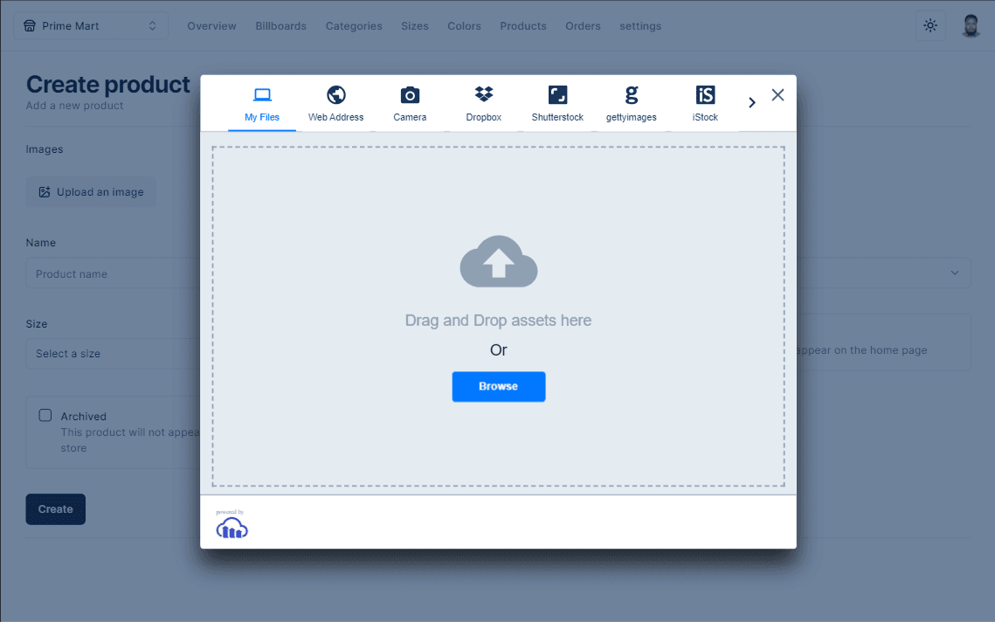
Task: Open the Prime Mart store switcher
Action: (x=91, y=26)
